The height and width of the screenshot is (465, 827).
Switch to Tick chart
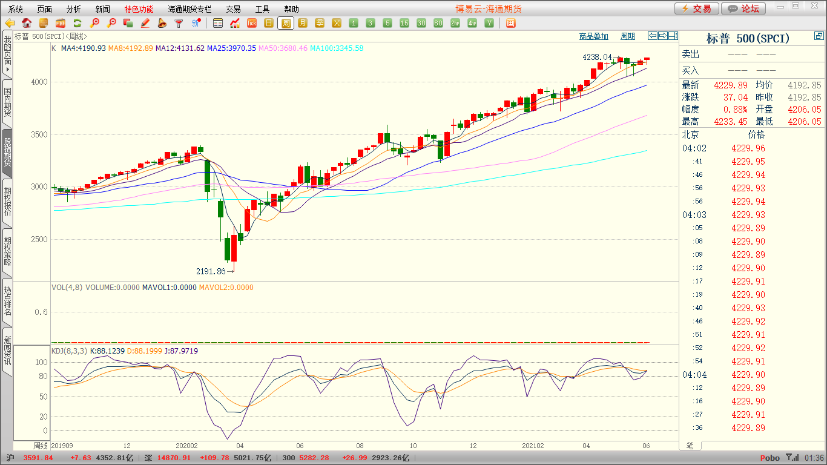(252, 23)
